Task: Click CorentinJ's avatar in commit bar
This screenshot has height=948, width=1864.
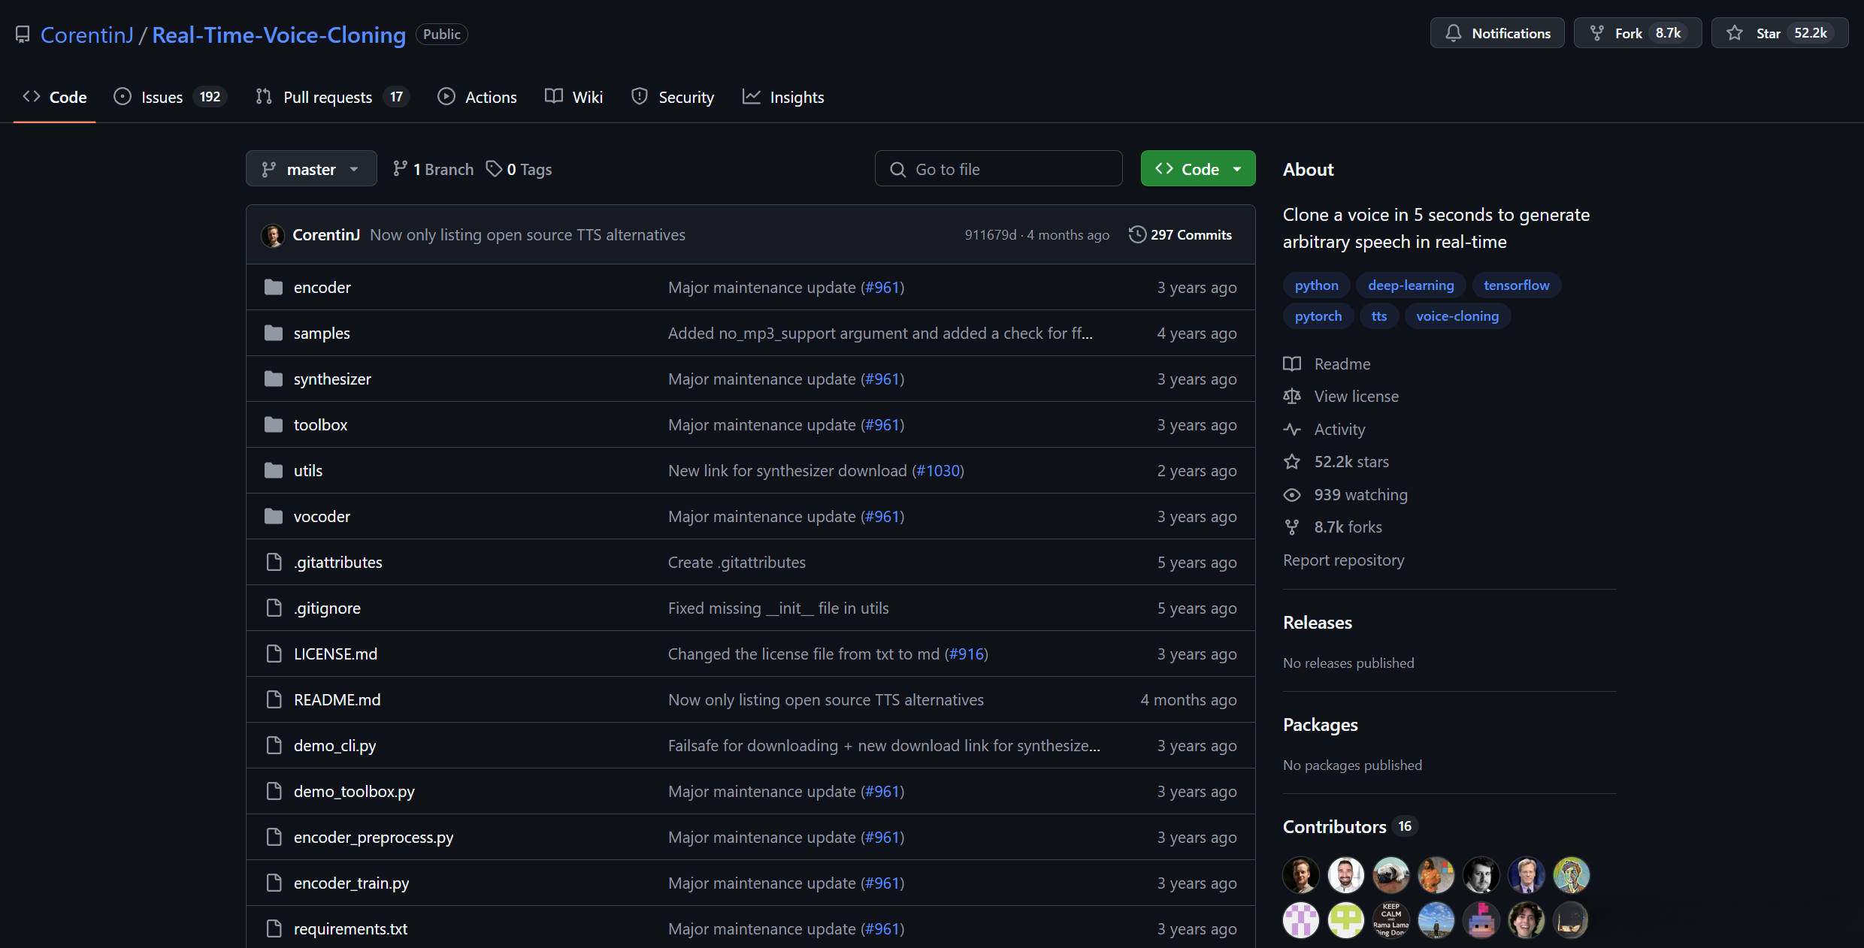Action: point(272,235)
